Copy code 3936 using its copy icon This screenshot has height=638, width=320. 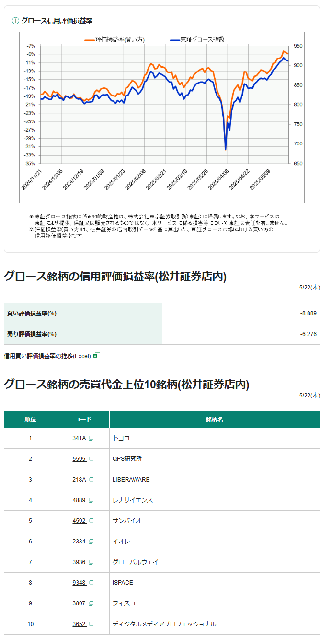(91, 562)
